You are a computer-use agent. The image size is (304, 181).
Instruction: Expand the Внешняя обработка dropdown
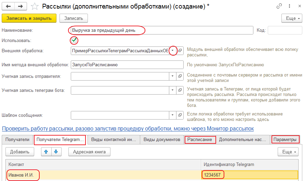(173, 51)
